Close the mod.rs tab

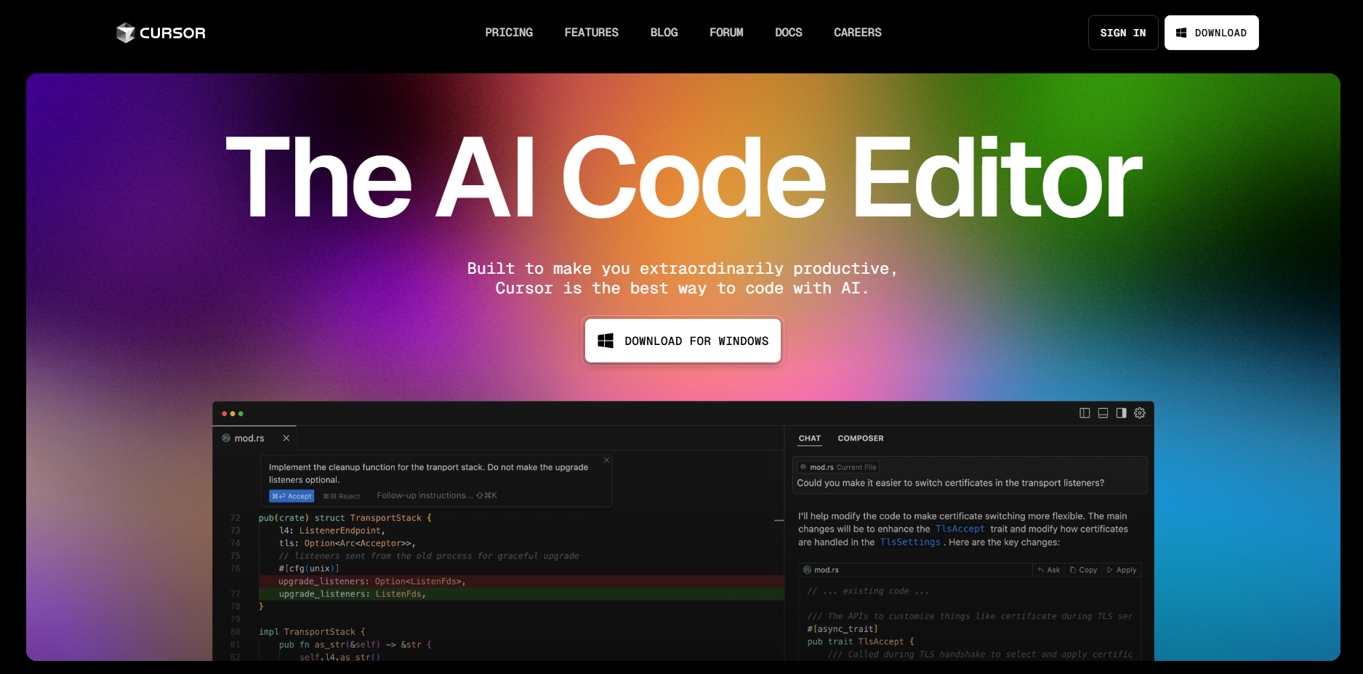(286, 438)
